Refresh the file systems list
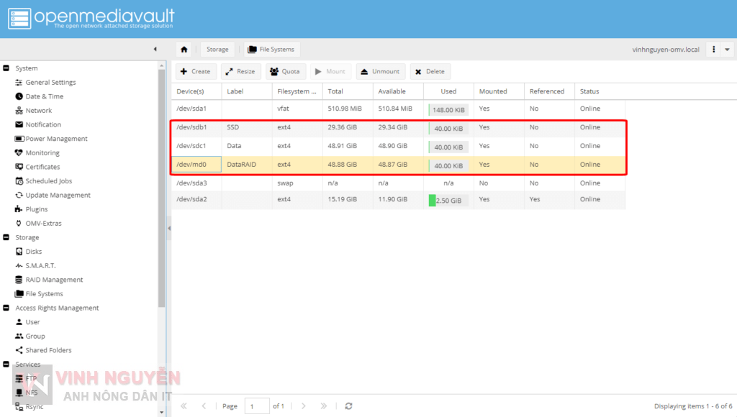The image size is (737, 417). click(x=348, y=405)
